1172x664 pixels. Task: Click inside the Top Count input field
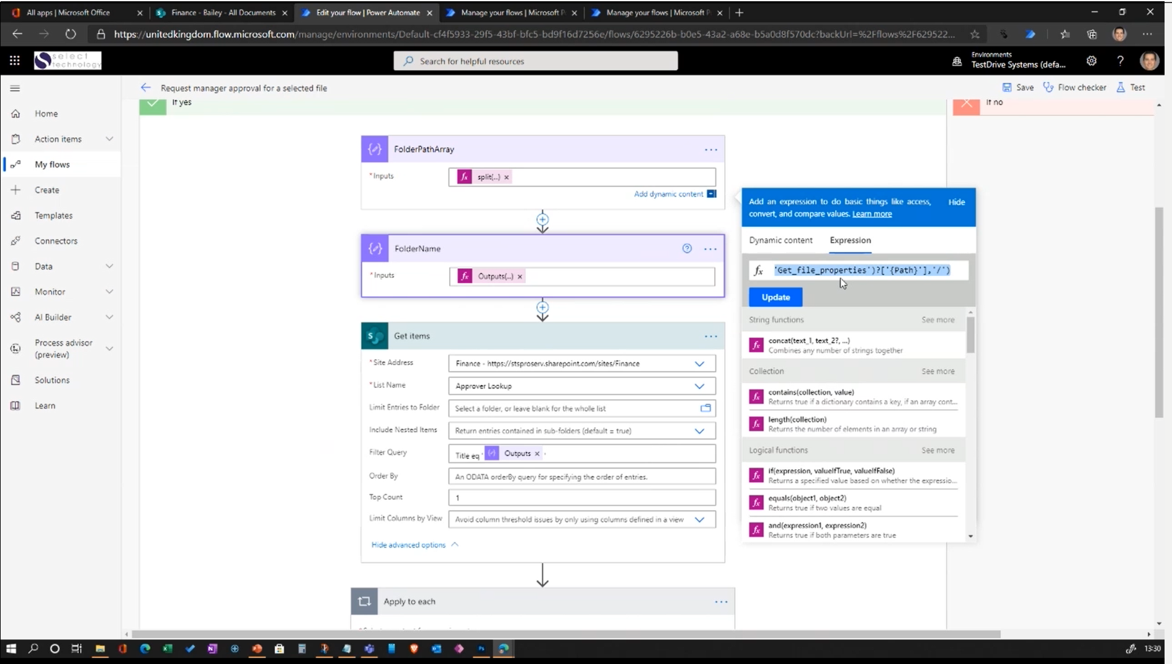pos(581,497)
